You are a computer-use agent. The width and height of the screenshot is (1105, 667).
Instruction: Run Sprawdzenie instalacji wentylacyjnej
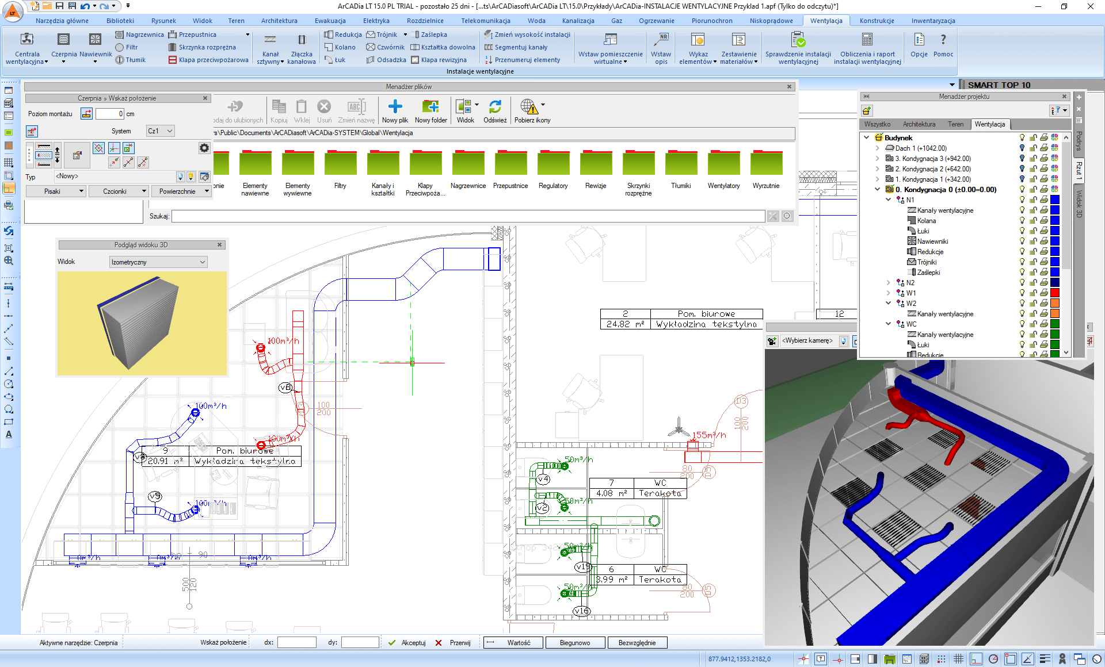tap(798, 48)
